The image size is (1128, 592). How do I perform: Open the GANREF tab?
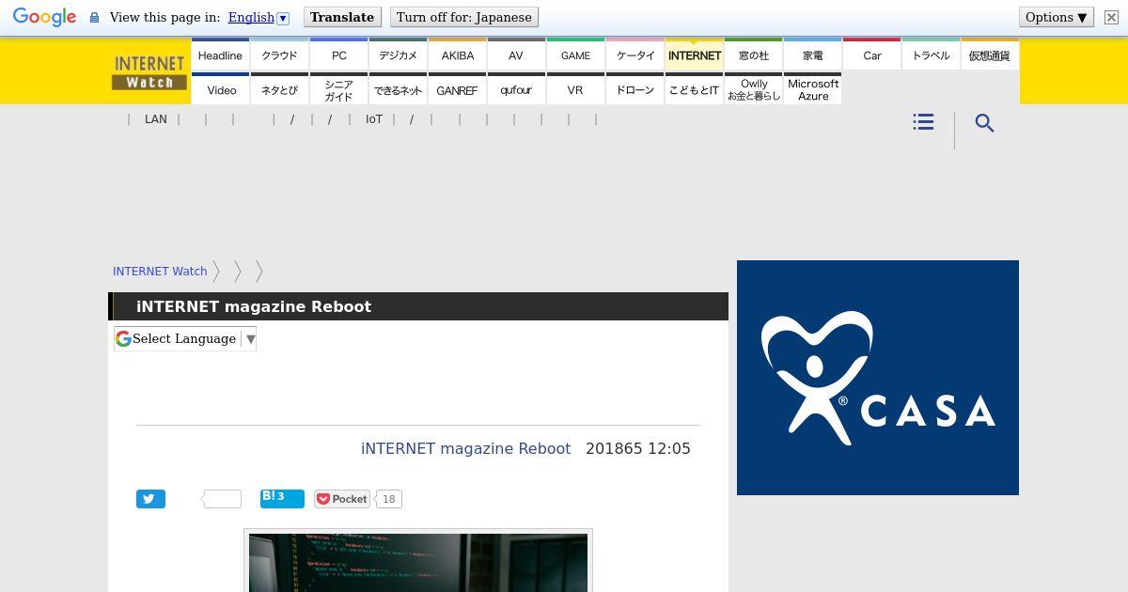pyautogui.click(x=458, y=89)
